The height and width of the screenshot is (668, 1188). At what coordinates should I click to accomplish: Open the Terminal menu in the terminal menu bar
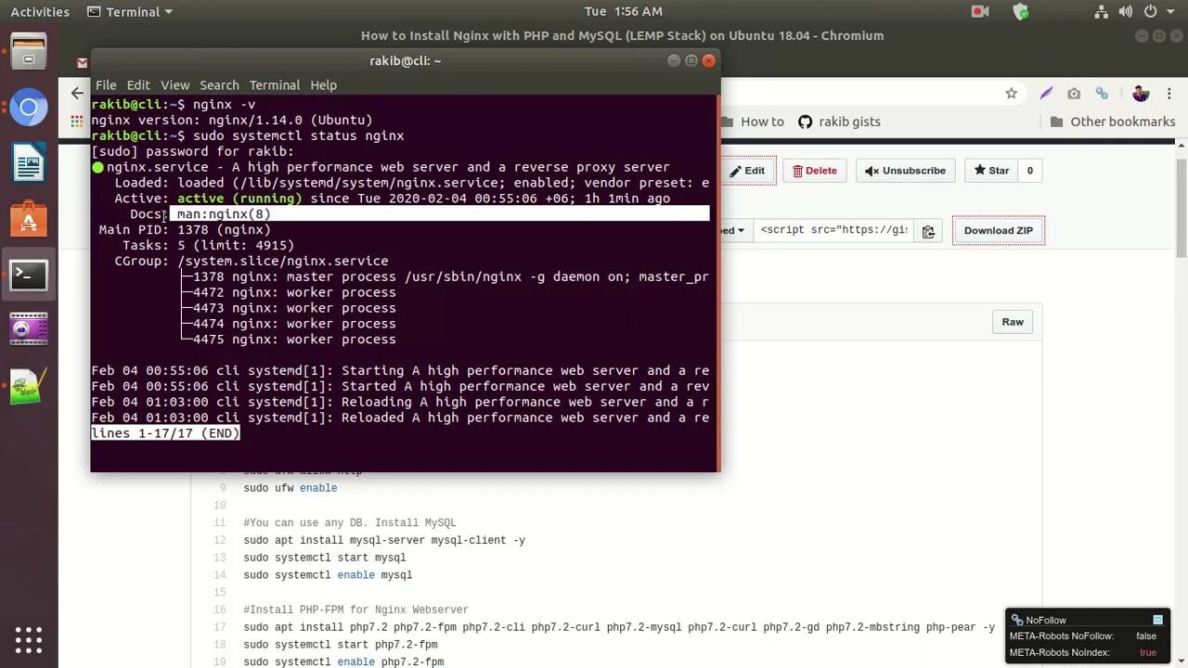click(x=274, y=84)
